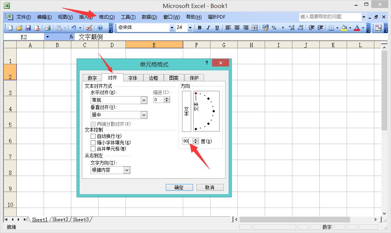Print using the printer icon
Viewport: 391px width, 233px height.
(48, 28)
